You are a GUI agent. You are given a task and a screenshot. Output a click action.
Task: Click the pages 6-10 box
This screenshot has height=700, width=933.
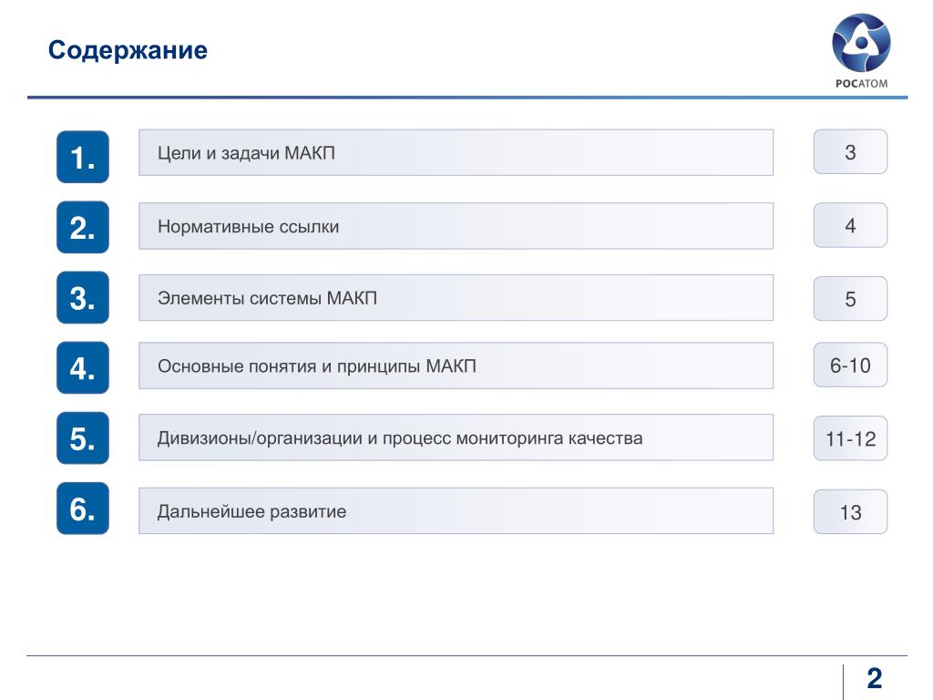point(850,365)
